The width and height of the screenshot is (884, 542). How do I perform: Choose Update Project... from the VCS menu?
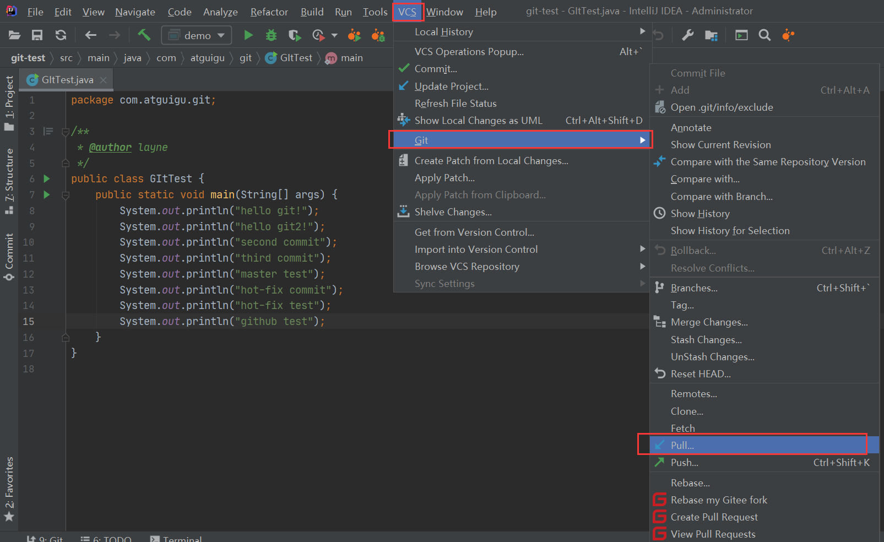click(x=521, y=86)
